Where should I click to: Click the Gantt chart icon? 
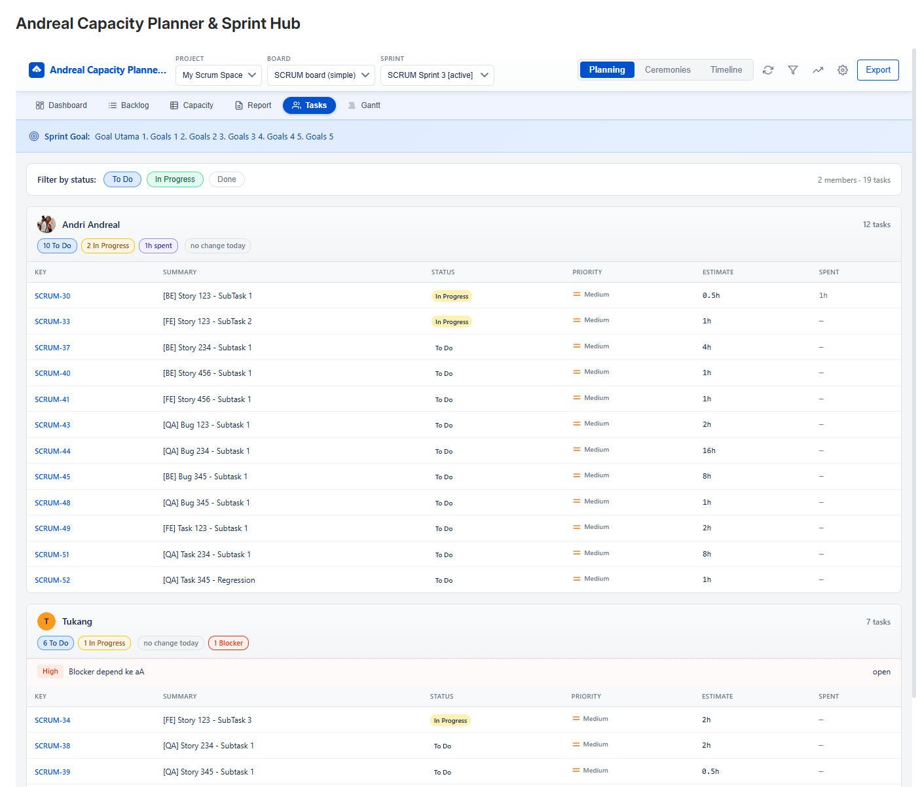tap(351, 105)
